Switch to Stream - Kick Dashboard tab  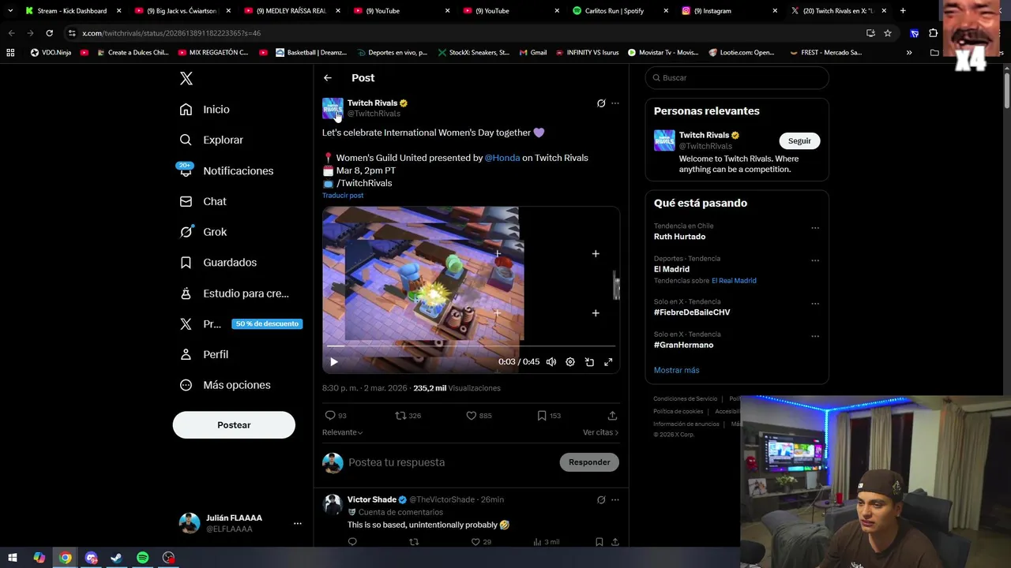[73, 11]
